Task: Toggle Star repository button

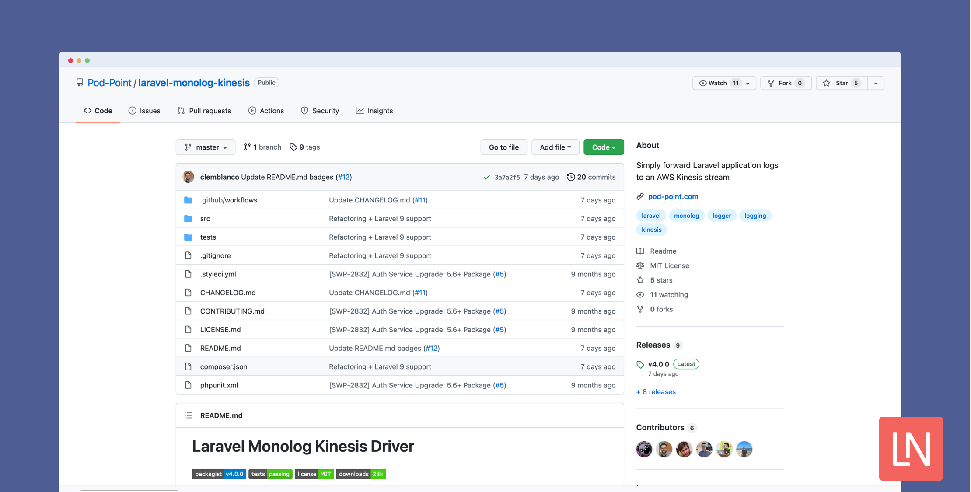Action: pos(841,82)
